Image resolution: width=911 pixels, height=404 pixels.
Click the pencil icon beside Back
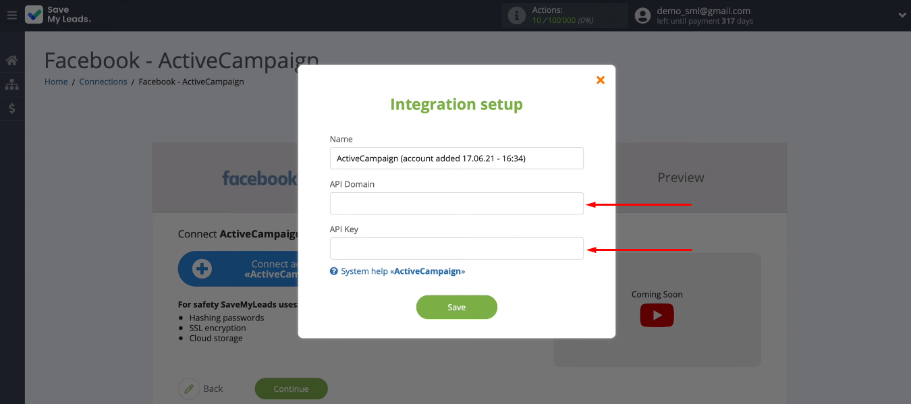coord(189,388)
